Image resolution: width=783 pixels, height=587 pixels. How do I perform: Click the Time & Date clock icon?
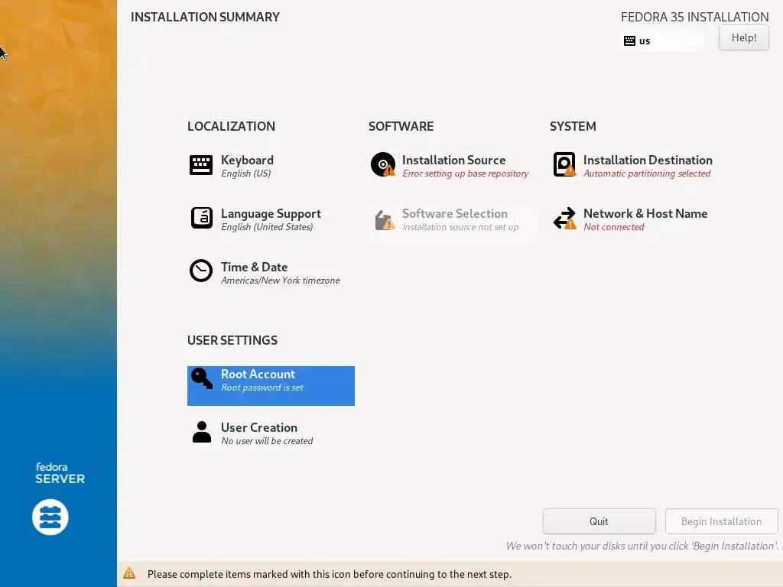[x=201, y=271]
